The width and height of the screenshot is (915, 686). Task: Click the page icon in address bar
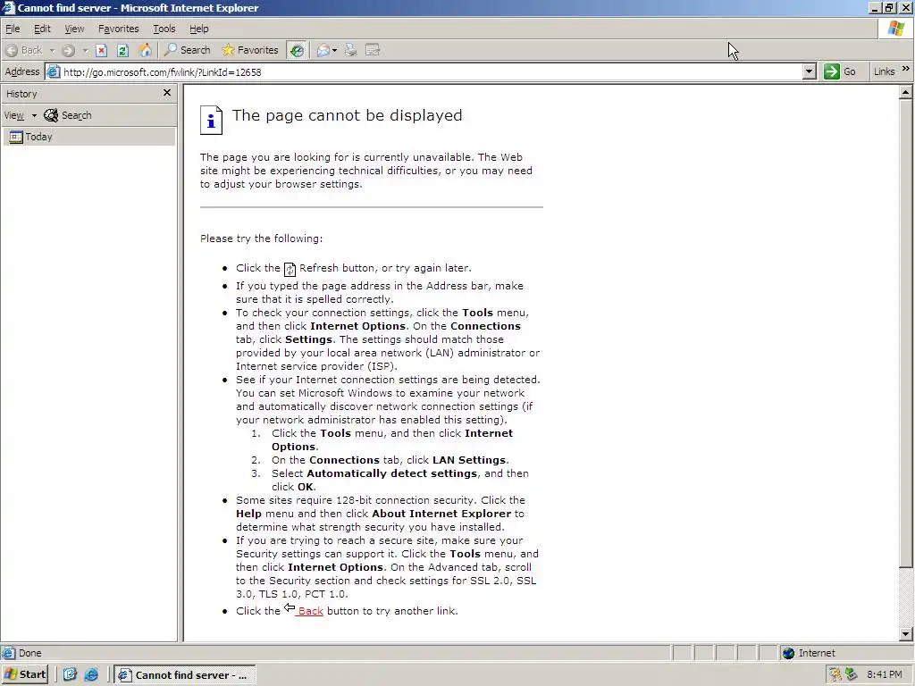point(53,72)
